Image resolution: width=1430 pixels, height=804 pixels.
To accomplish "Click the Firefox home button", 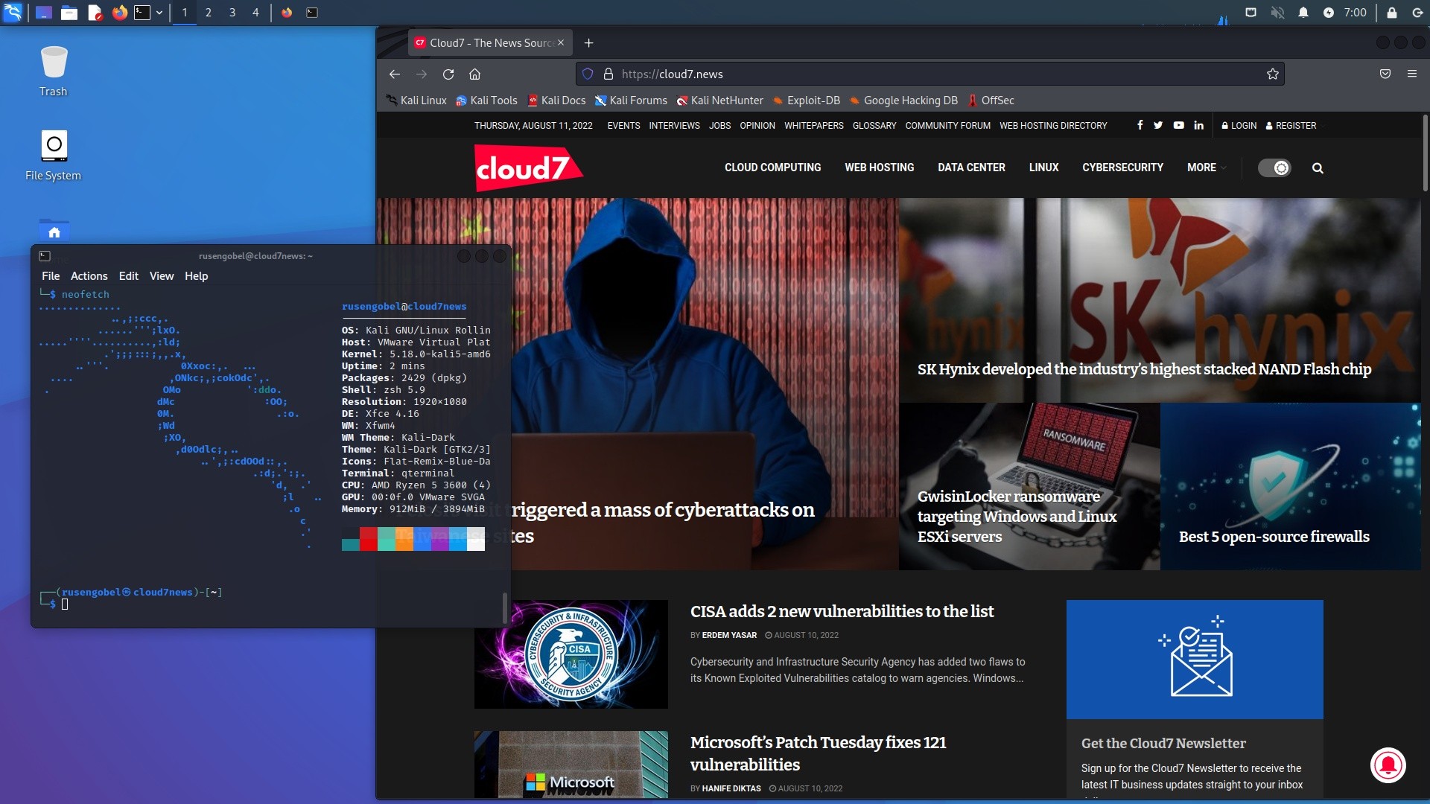I will pos(474,74).
